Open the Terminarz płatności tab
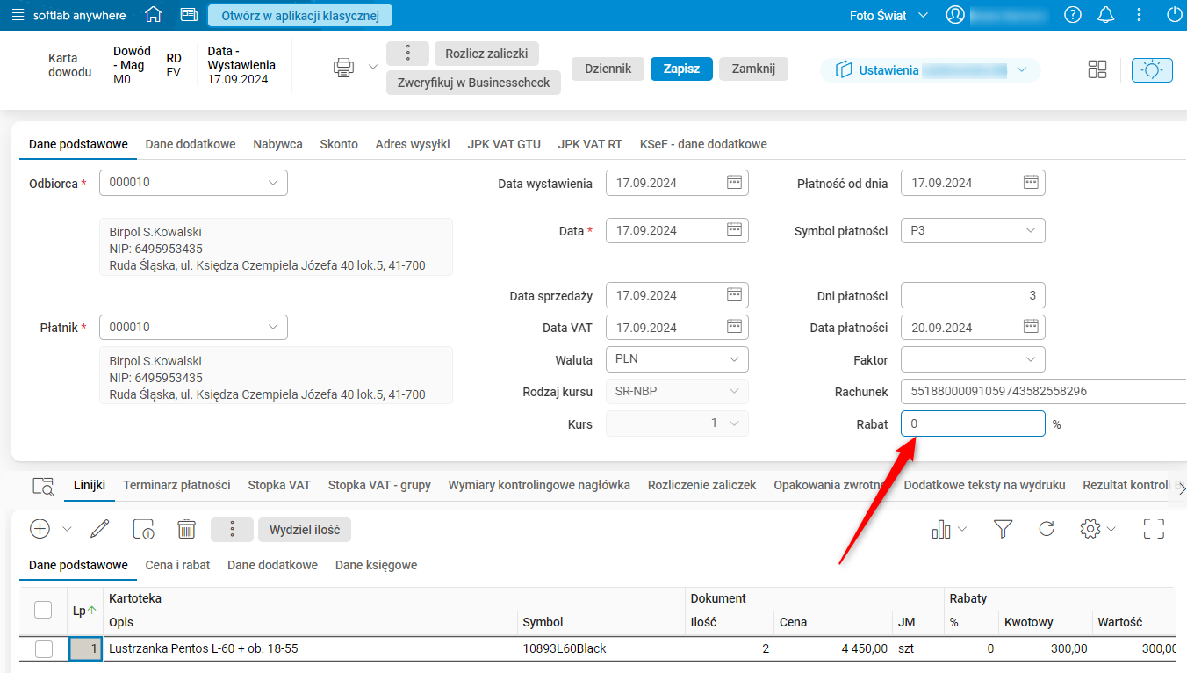 coord(176,485)
